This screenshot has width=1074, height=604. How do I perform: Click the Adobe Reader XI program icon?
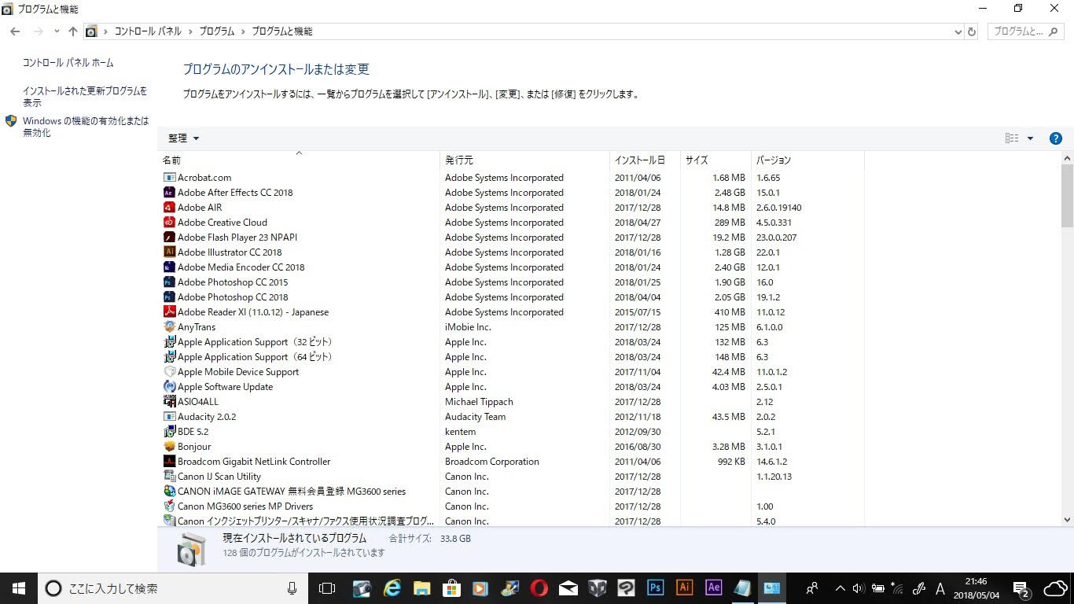pyautogui.click(x=169, y=312)
